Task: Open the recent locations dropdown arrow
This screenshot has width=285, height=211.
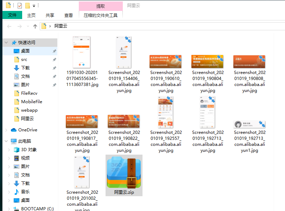Action: [28, 26]
